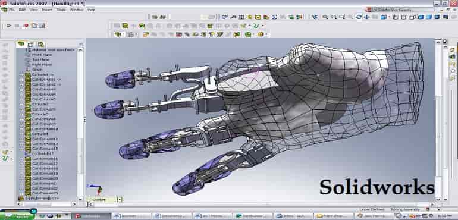
Task: Open File Explorer tab in task pane
Action: 453,64
